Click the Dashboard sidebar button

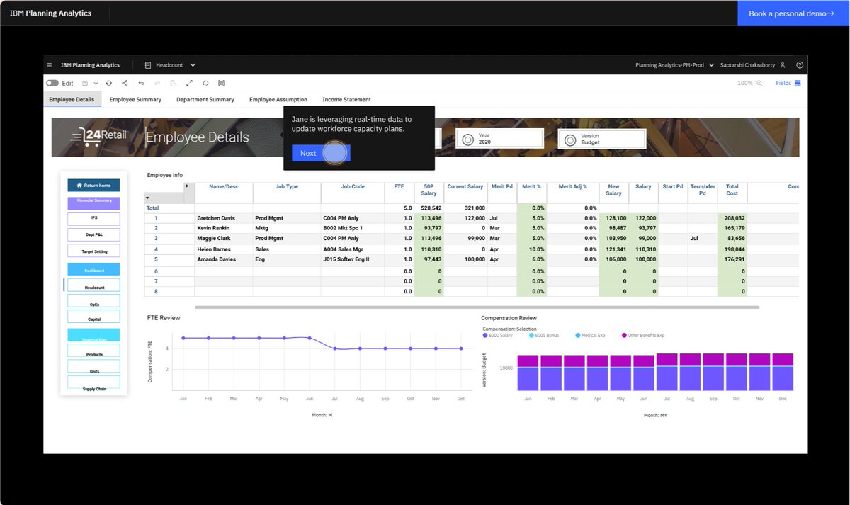(93, 270)
